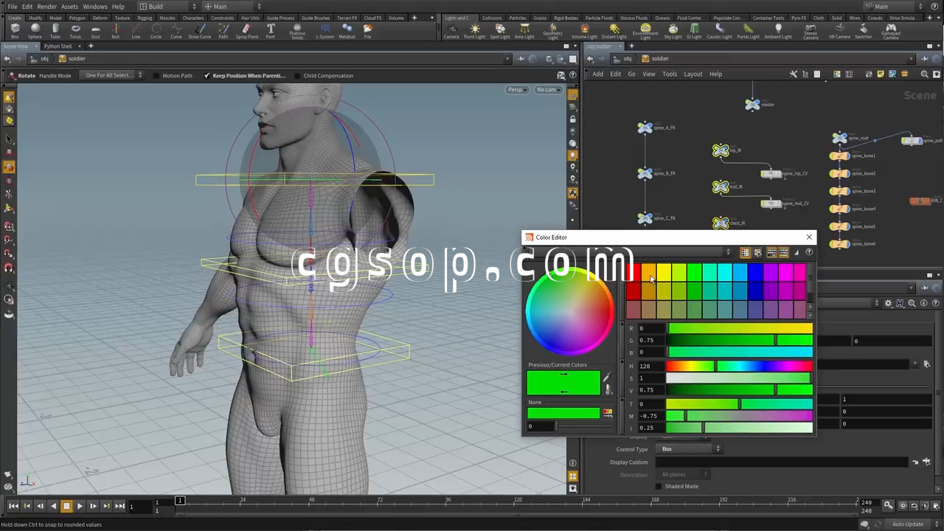Open the No cam camera dropdown

coord(548,90)
